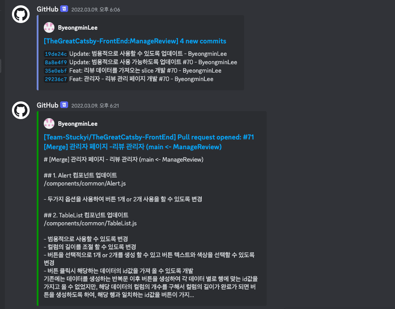Open the GitHub username on the 6:06 message
Screen dimensions: 395x309
pos(47,9)
